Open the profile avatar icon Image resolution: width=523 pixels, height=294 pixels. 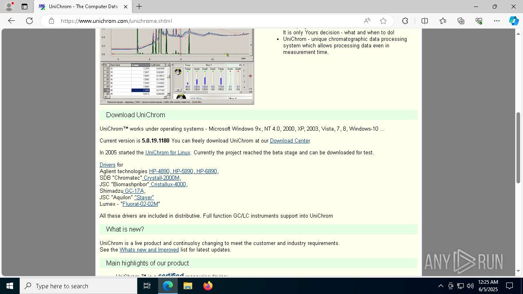point(9,7)
